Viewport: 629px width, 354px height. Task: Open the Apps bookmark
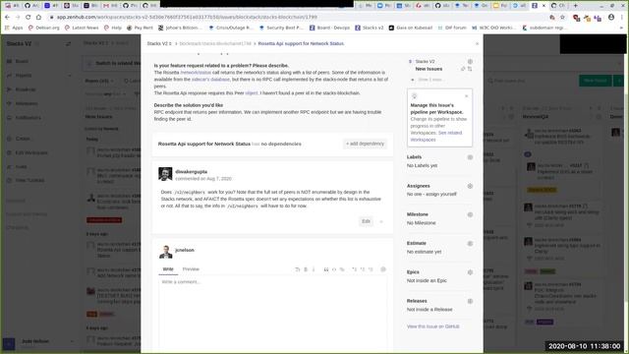coord(14,28)
